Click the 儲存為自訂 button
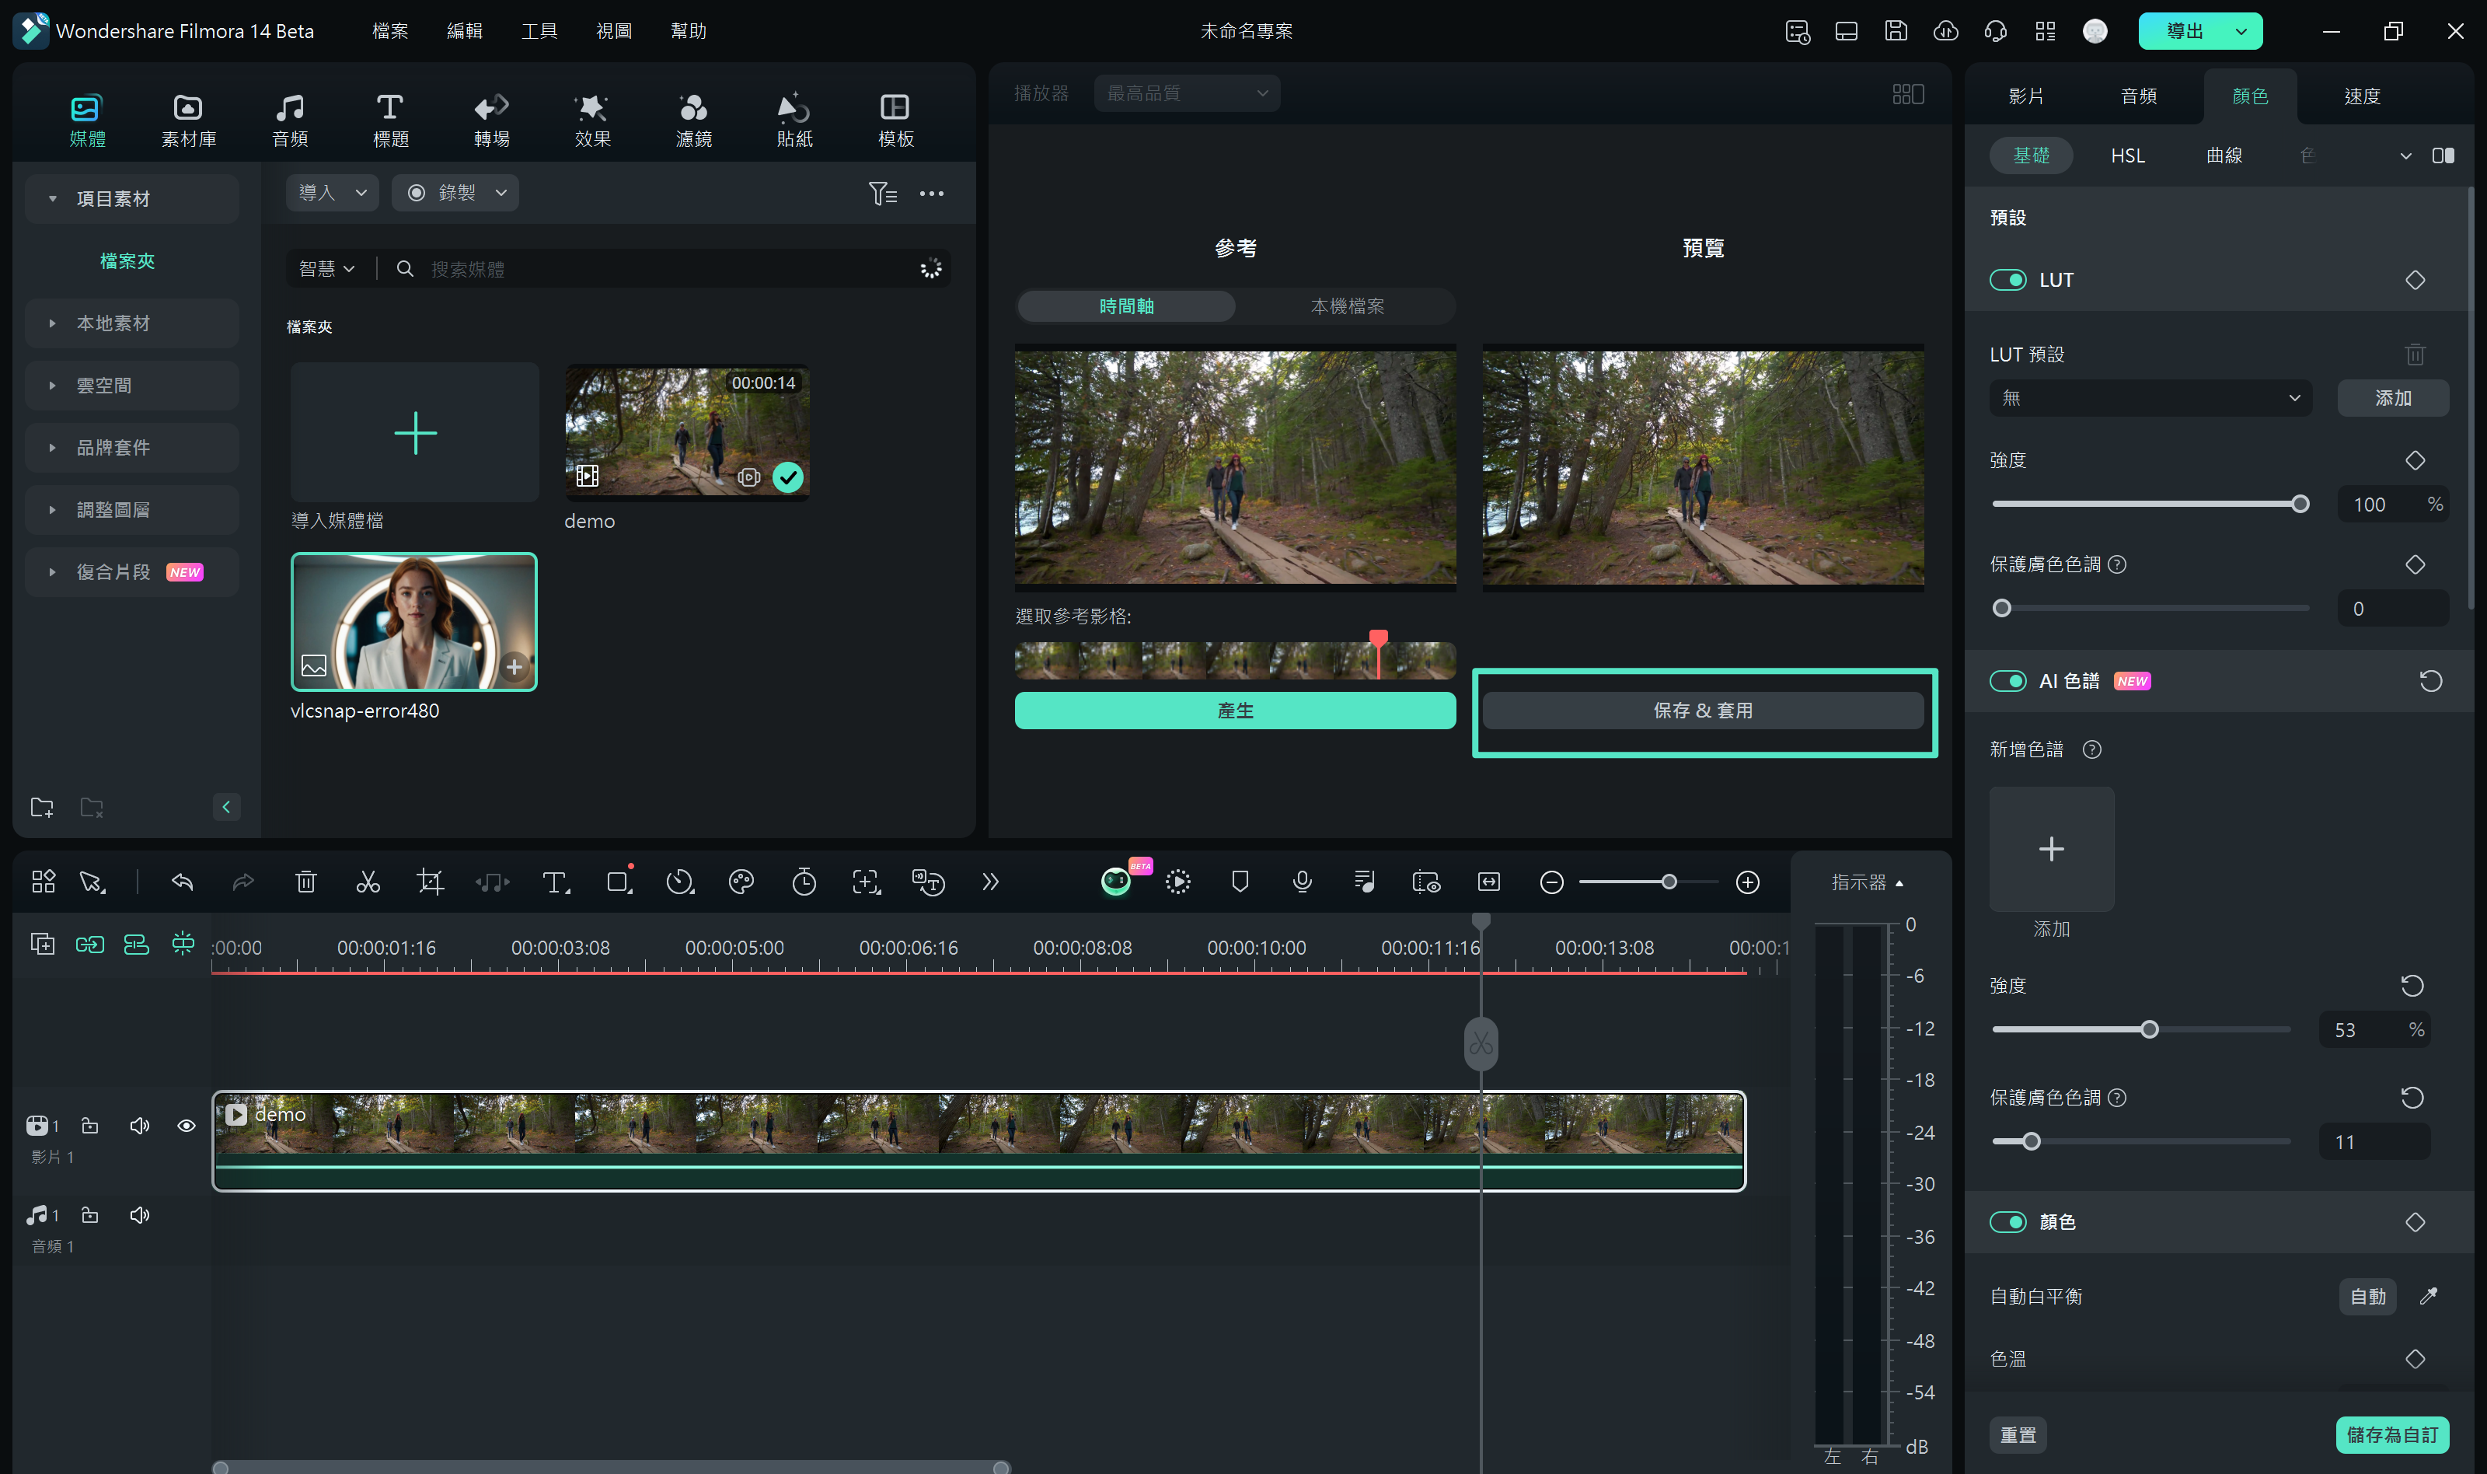This screenshot has height=1474, width=2487. click(2391, 1434)
